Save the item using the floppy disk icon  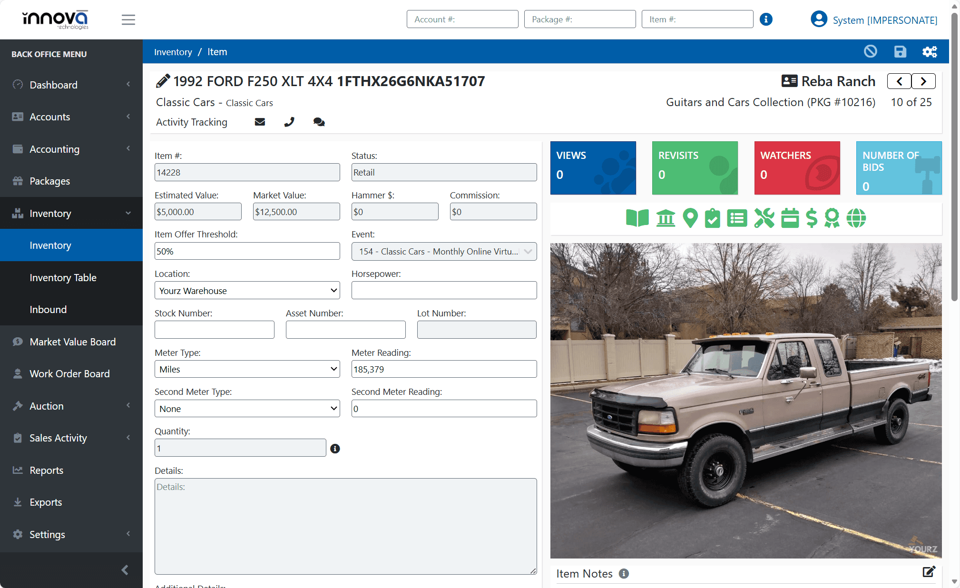click(x=900, y=51)
